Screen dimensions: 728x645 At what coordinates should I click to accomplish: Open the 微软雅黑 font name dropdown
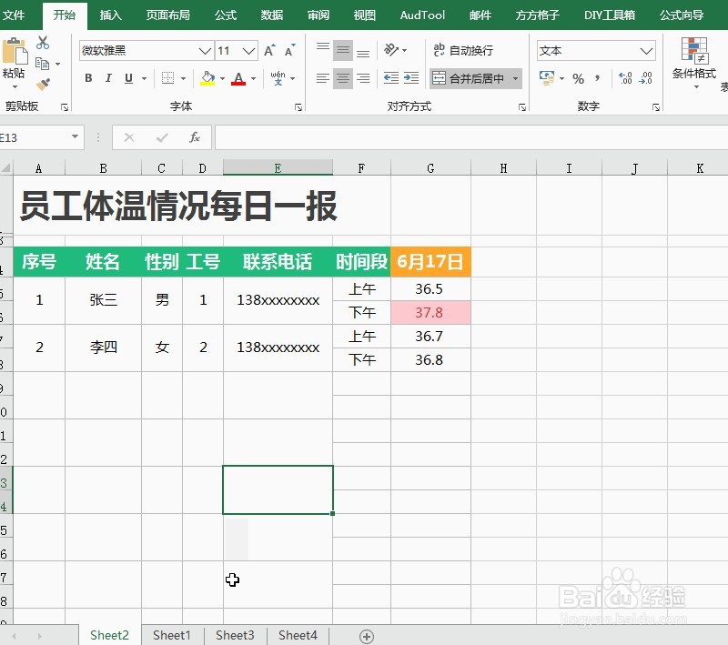point(203,51)
